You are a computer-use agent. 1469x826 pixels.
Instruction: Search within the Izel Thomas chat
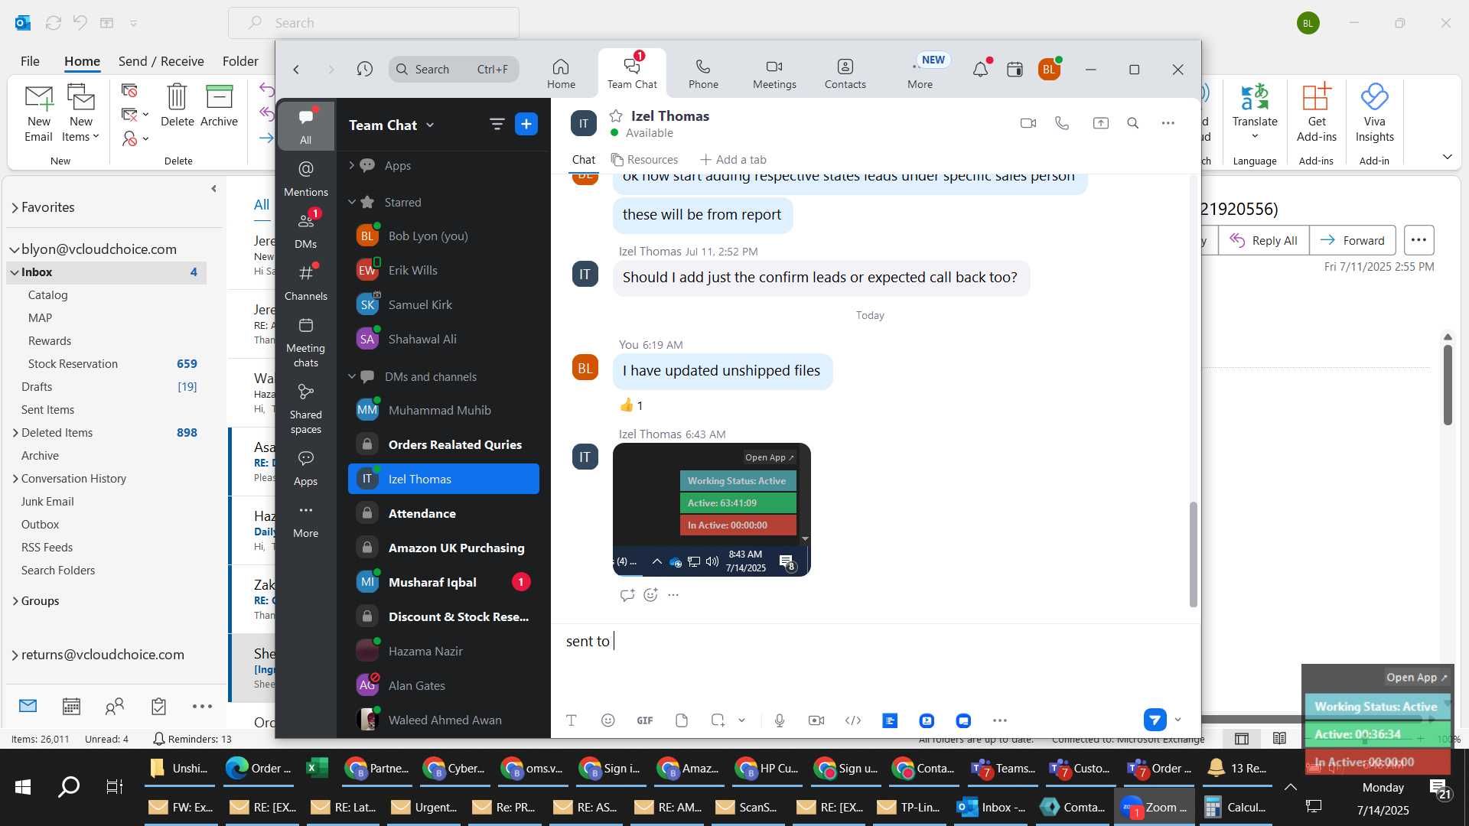click(1133, 123)
